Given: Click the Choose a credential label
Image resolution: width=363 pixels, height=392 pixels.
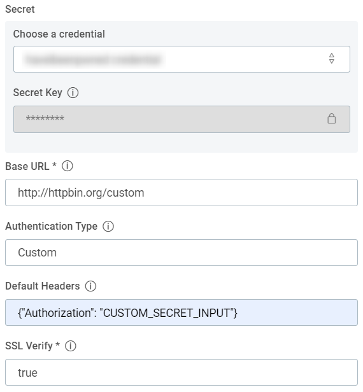Looking at the screenshot, I should [x=59, y=34].
